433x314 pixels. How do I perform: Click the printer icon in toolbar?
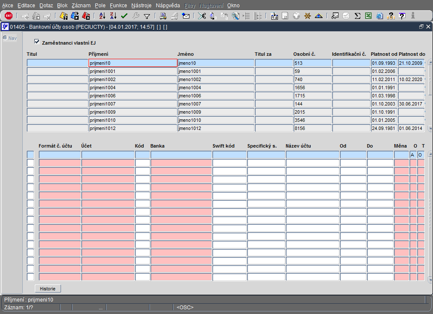coord(163,16)
